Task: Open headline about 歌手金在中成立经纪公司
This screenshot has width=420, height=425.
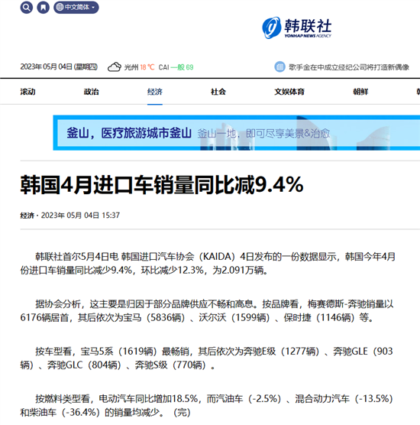Action: pyautogui.click(x=348, y=67)
